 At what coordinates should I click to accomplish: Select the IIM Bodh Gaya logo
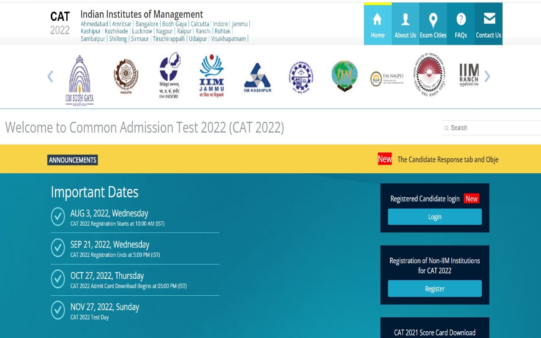click(x=80, y=77)
